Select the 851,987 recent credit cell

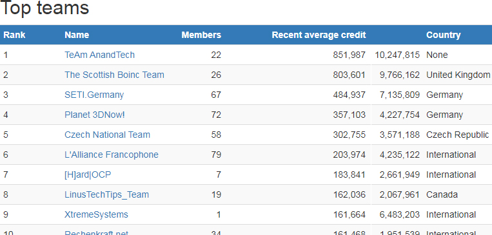click(349, 55)
